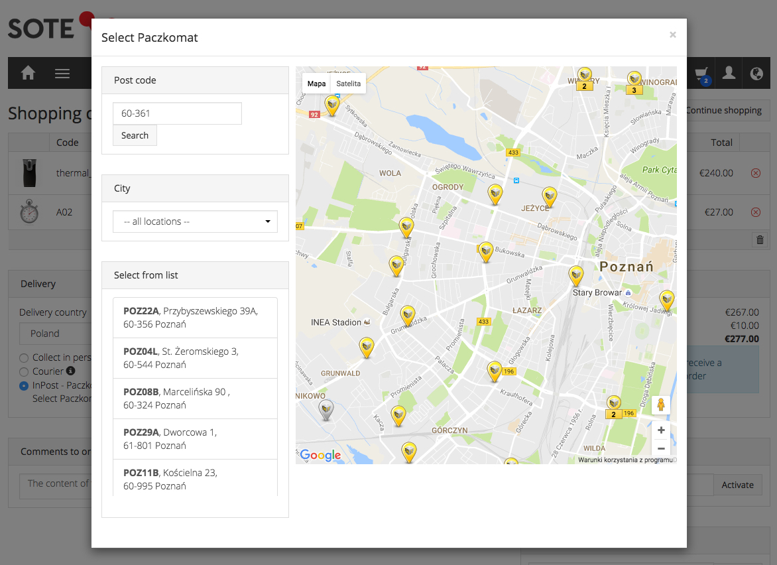
Task: Click the INEA Stadion place label on map
Action: coord(336,322)
